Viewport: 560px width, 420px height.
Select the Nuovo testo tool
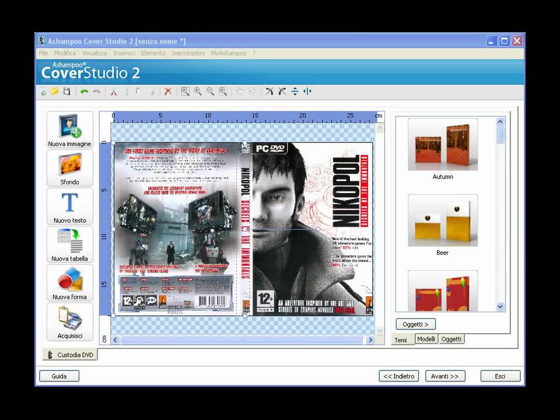pyautogui.click(x=70, y=206)
